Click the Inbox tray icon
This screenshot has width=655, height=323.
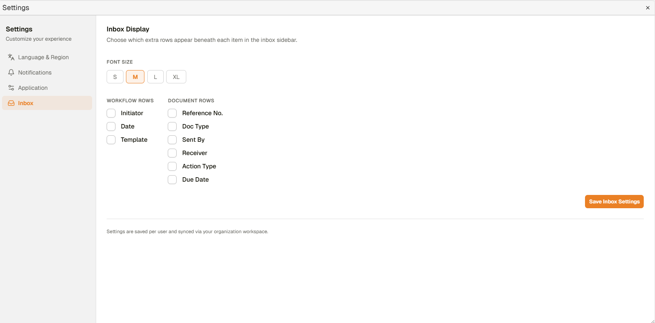pyautogui.click(x=11, y=103)
